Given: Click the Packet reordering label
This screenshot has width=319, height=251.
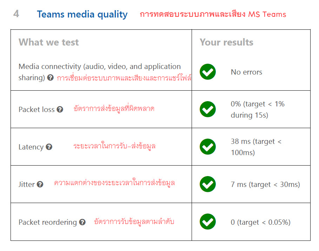Looking at the screenshot, I should [47, 222].
